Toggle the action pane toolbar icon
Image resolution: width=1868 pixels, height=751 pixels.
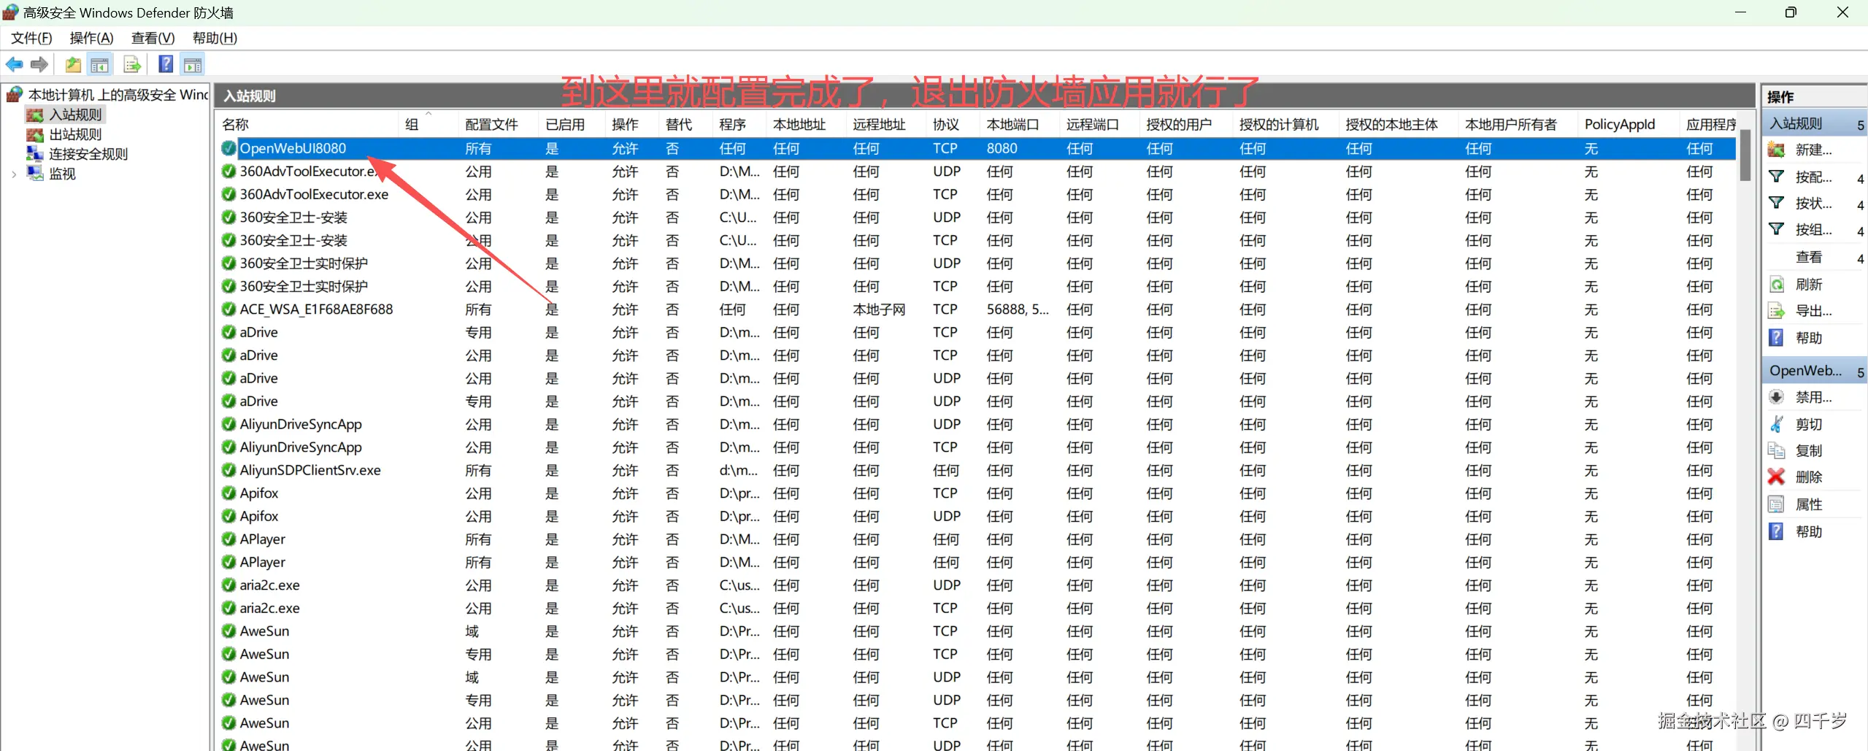pyautogui.click(x=193, y=65)
